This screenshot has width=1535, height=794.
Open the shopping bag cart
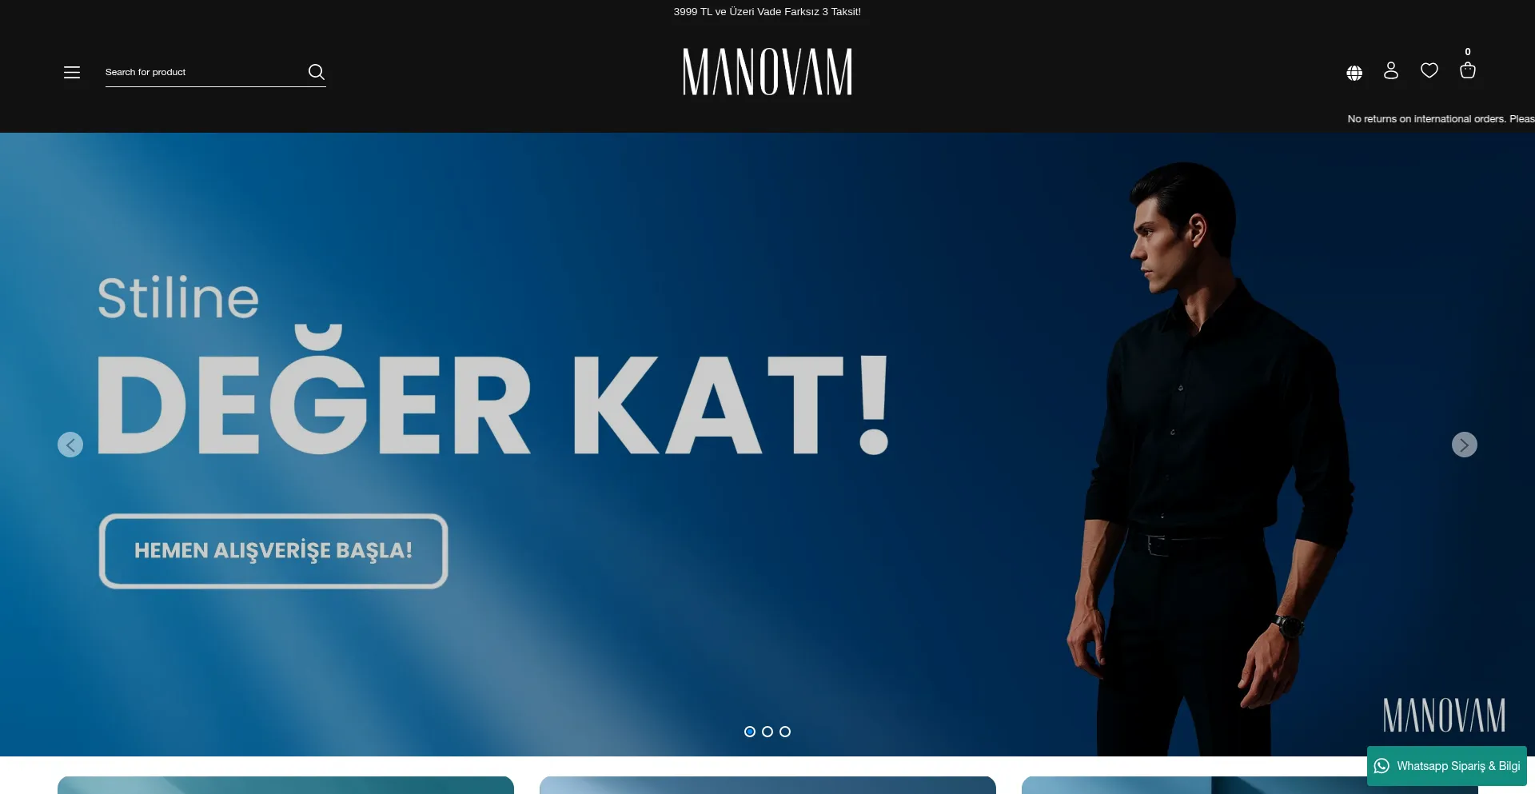tap(1468, 70)
